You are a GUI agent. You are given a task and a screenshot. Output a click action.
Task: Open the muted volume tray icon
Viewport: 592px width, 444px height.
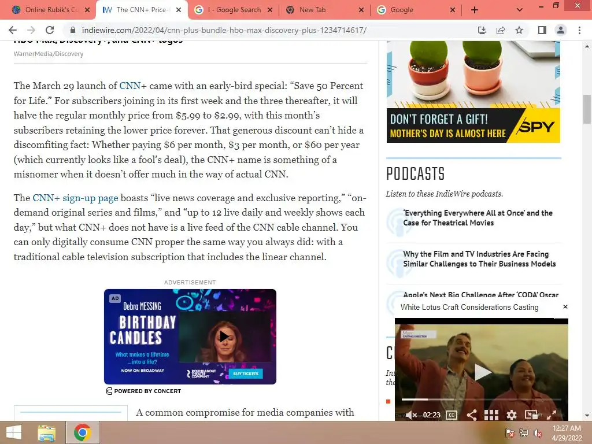(x=538, y=433)
